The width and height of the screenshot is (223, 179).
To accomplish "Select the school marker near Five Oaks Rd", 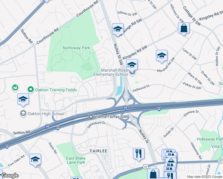I will click(35, 160).
